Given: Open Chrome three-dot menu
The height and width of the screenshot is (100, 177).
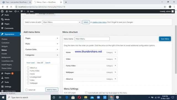Looking at the screenshot, I should (x=174, y=7).
